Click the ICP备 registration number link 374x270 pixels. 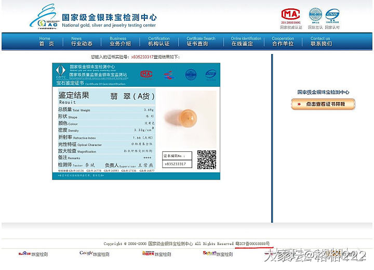(x=254, y=243)
